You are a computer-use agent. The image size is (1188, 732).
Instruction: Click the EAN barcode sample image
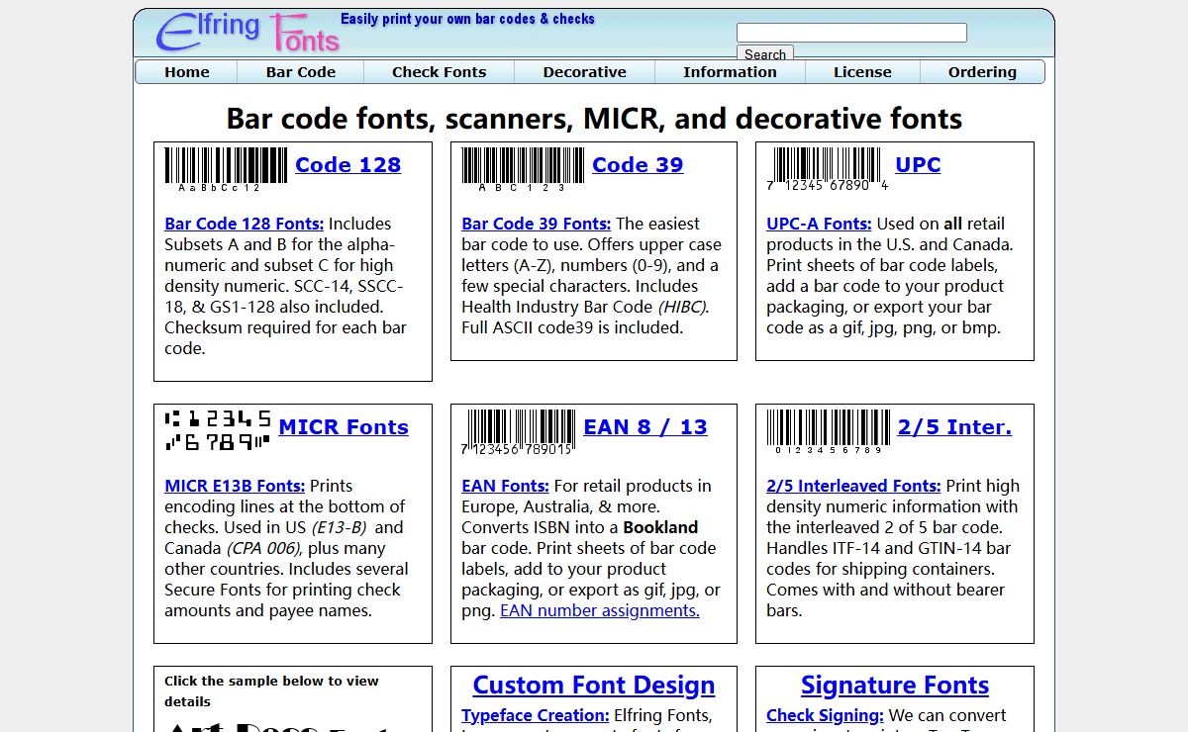(519, 432)
